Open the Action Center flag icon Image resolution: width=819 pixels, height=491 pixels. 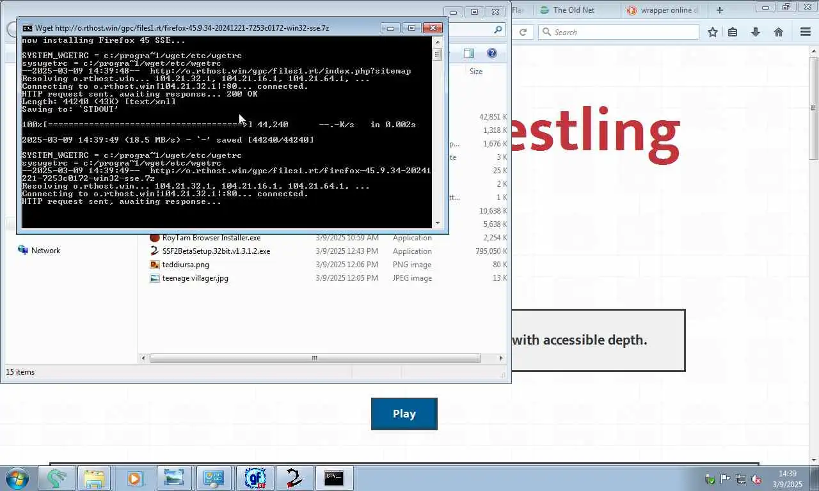click(726, 479)
